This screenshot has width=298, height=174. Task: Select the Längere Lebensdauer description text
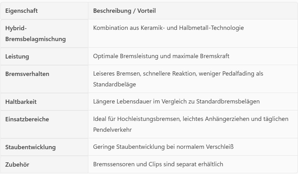click(x=176, y=102)
